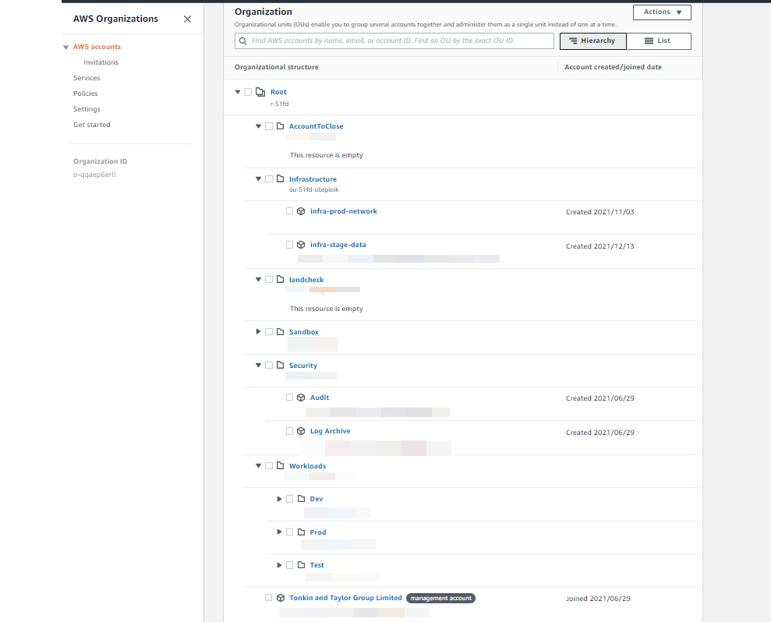771x622 pixels.
Task: Open the Actions dropdown menu
Action: tap(662, 12)
